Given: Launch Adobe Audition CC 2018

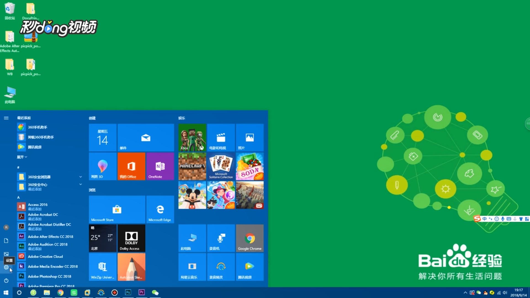Looking at the screenshot, I should tap(50, 246).
